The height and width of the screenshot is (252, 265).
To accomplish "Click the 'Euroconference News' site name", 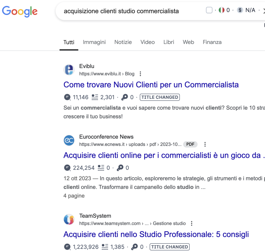I will click(x=106, y=137).
